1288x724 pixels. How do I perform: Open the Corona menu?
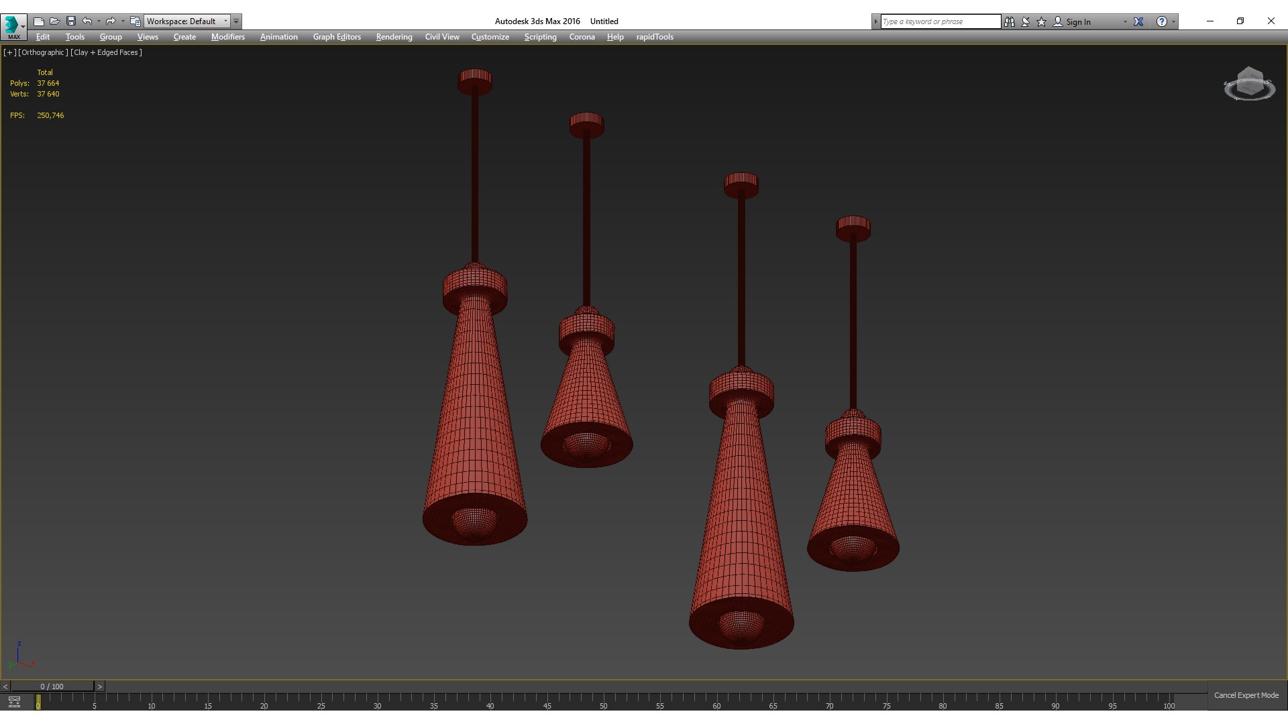coord(582,37)
